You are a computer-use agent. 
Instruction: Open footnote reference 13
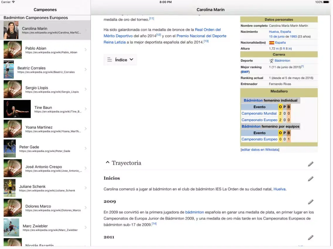(206, 41)
